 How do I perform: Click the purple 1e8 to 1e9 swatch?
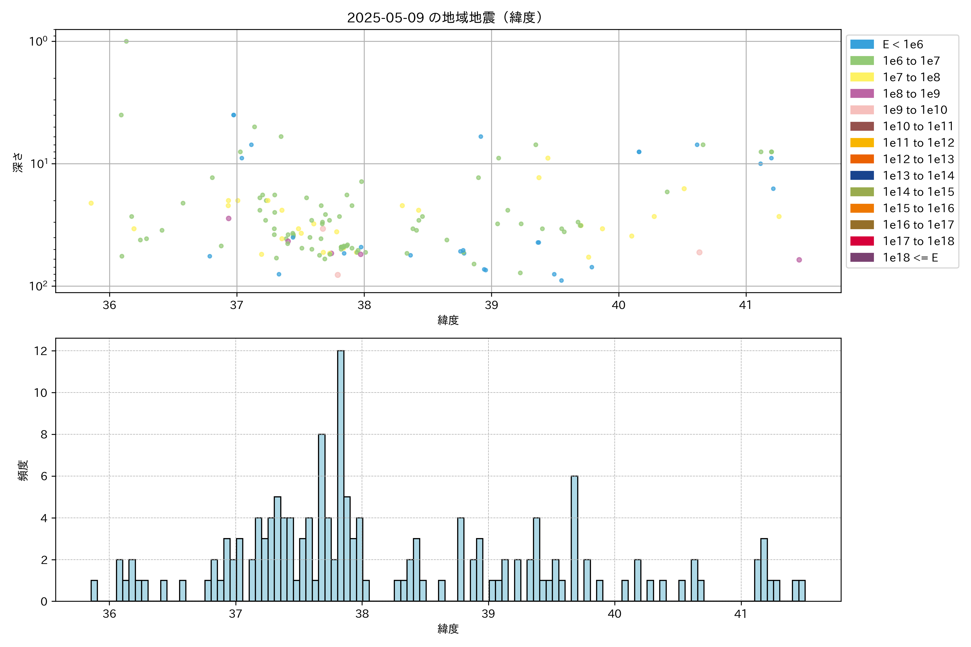[862, 94]
